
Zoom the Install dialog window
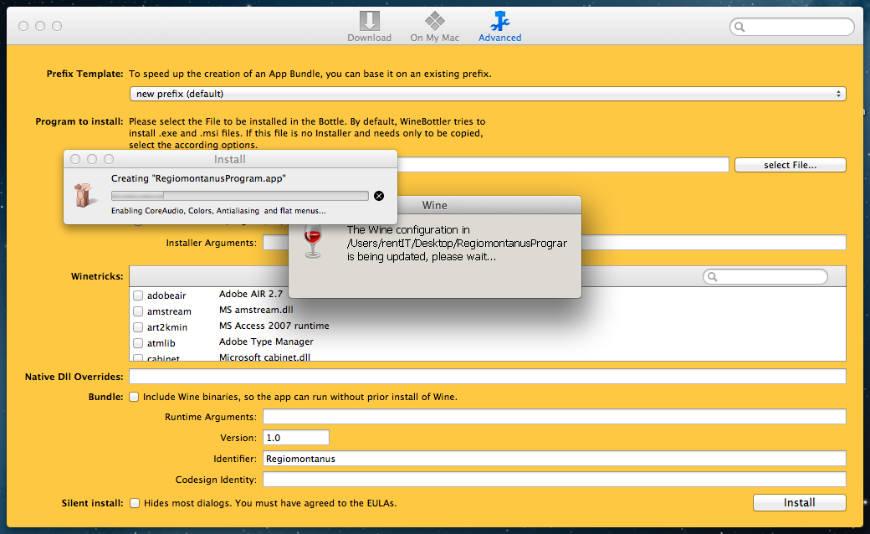109,159
